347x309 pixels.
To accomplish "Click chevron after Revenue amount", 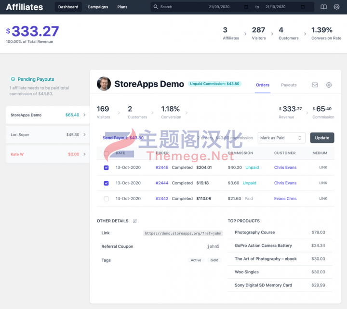I will click(307, 113).
